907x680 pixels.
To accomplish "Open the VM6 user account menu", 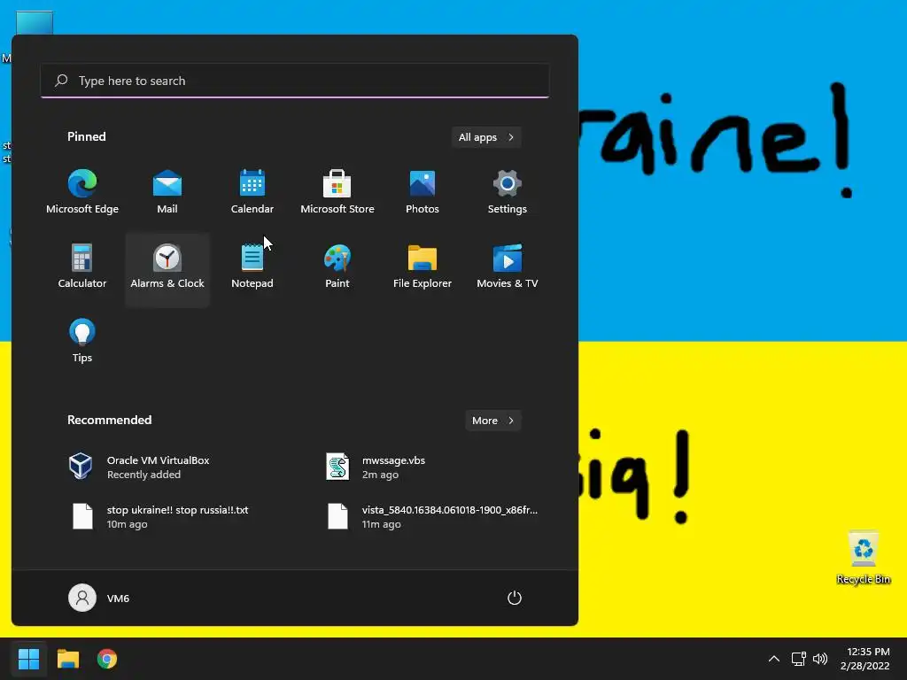I will coord(99,598).
